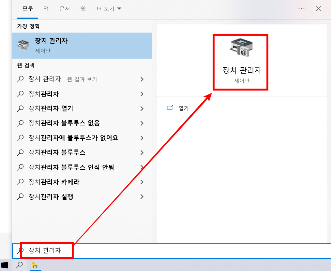Screen dimensions: 331x271
Task: Open the Windows Start button
Action: click(x=5, y=265)
